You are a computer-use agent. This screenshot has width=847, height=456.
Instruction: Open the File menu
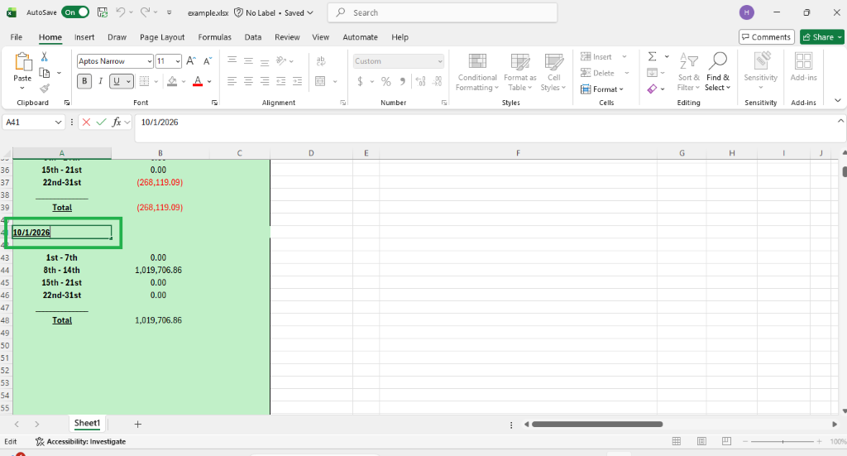pos(17,36)
